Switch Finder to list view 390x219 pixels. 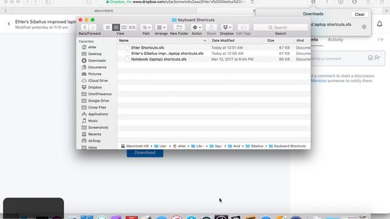(x=116, y=27)
